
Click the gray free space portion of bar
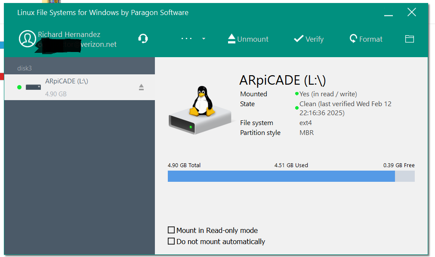[x=405, y=176]
